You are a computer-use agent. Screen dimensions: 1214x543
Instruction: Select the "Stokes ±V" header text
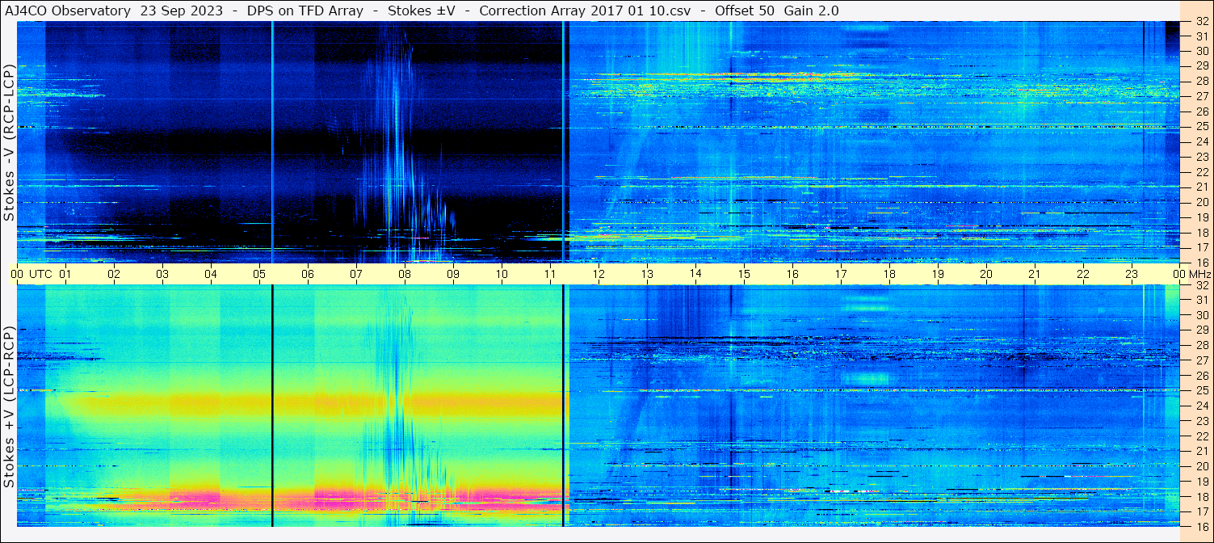(422, 11)
